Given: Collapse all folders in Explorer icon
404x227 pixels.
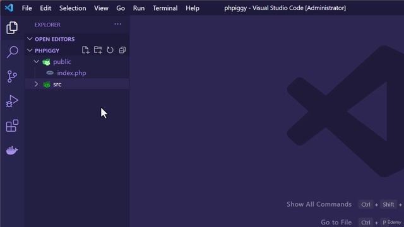Looking at the screenshot, I should coord(122,50).
